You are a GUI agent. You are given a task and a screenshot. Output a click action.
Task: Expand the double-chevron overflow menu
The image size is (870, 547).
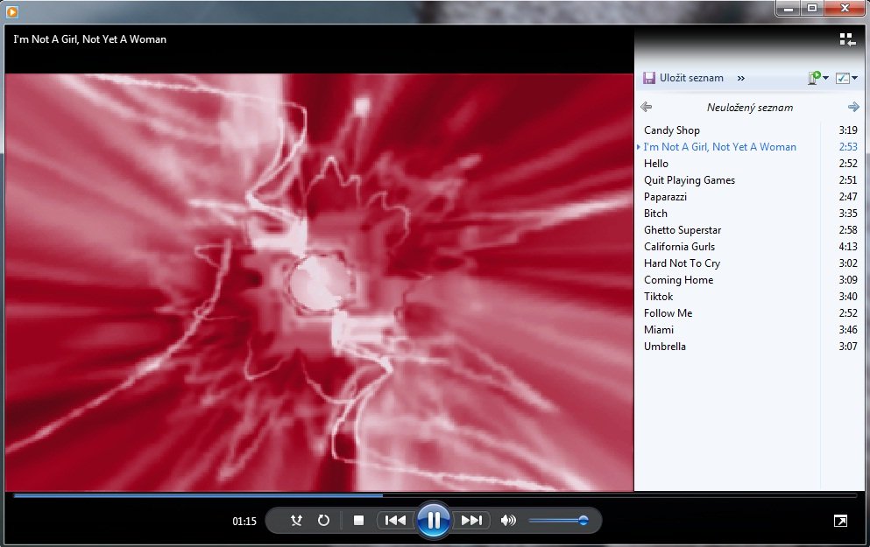click(740, 78)
